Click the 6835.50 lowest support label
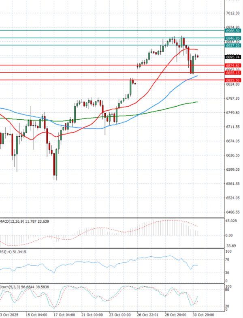This screenshot has width=243, height=318. point(233,80)
